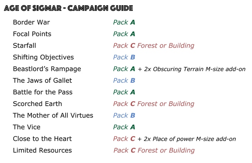Click Pack A next to Border War
The height and width of the screenshot is (163, 252).
coord(124,22)
